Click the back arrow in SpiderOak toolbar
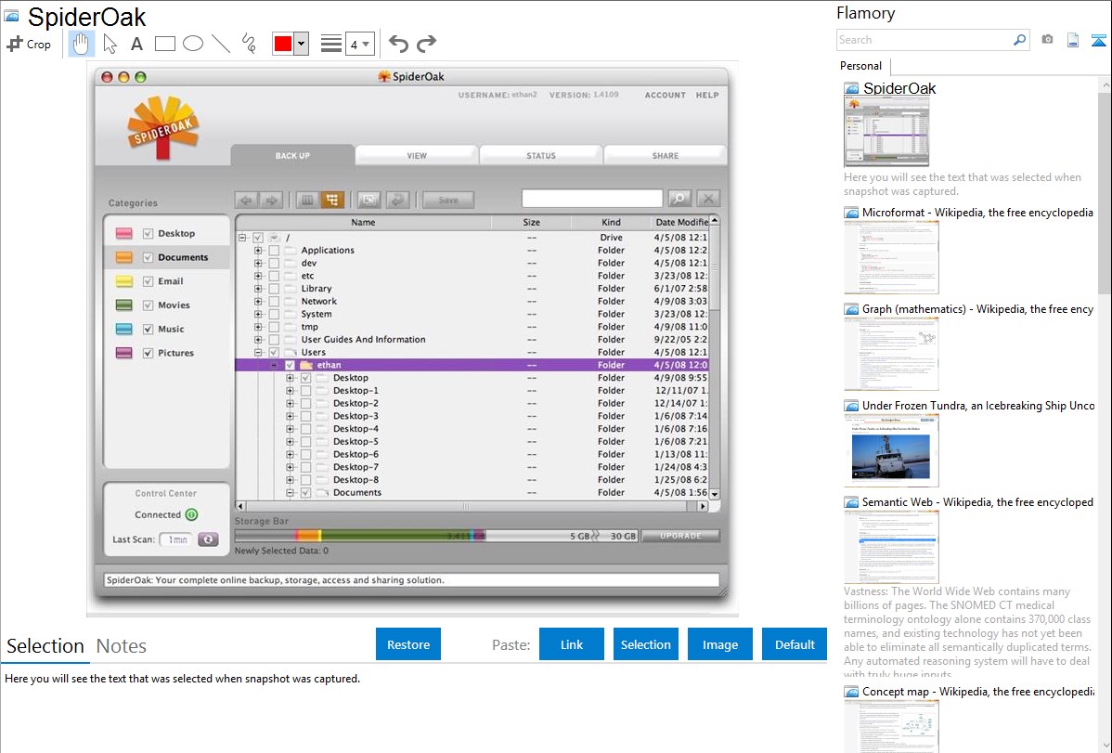The height and width of the screenshot is (753, 1112). [x=246, y=201]
